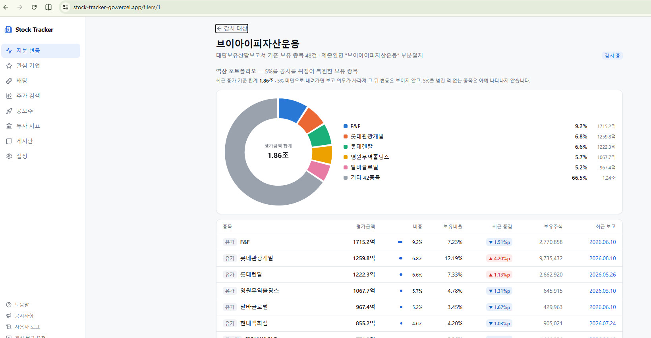Click the 보유비율 column header

pyautogui.click(x=453, y=227)
